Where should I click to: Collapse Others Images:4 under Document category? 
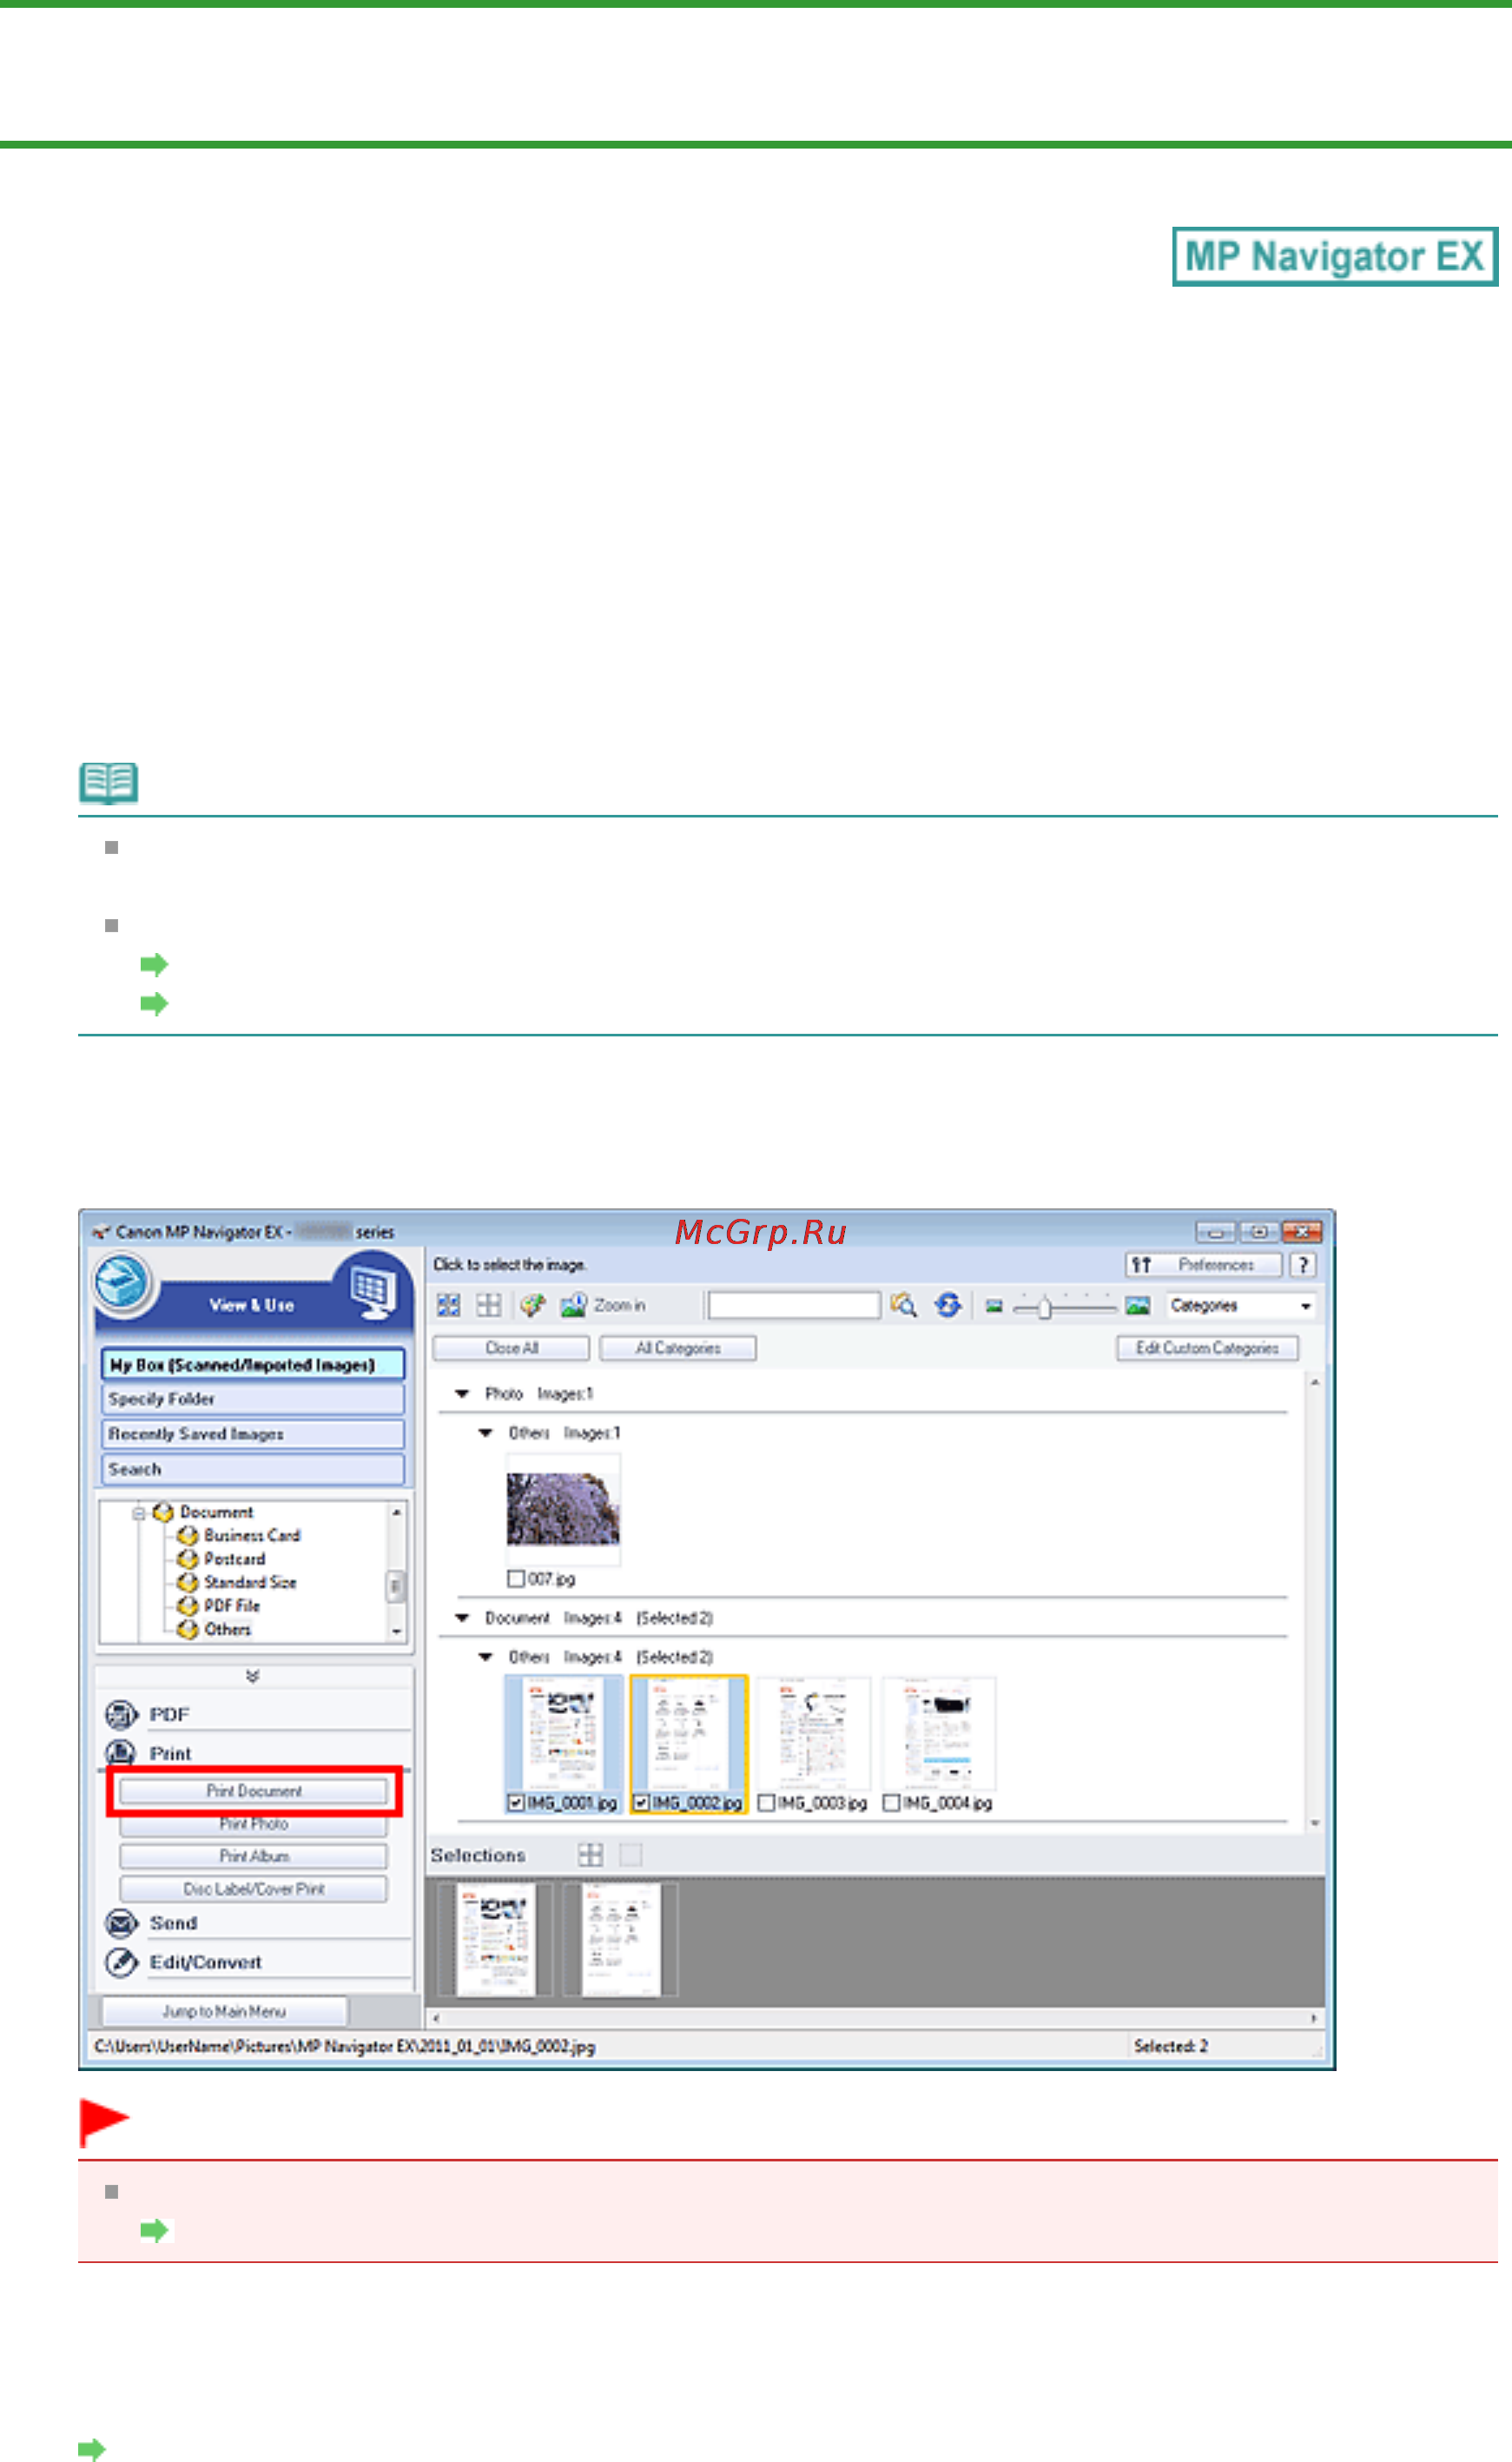[x=485, y=1657]
